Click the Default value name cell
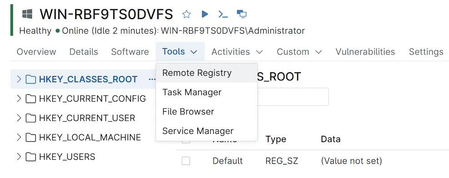The height and width of the screenshot is (178, 449). point(228,161)
